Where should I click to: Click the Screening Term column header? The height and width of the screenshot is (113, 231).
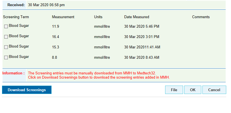(x=16, y=17)
